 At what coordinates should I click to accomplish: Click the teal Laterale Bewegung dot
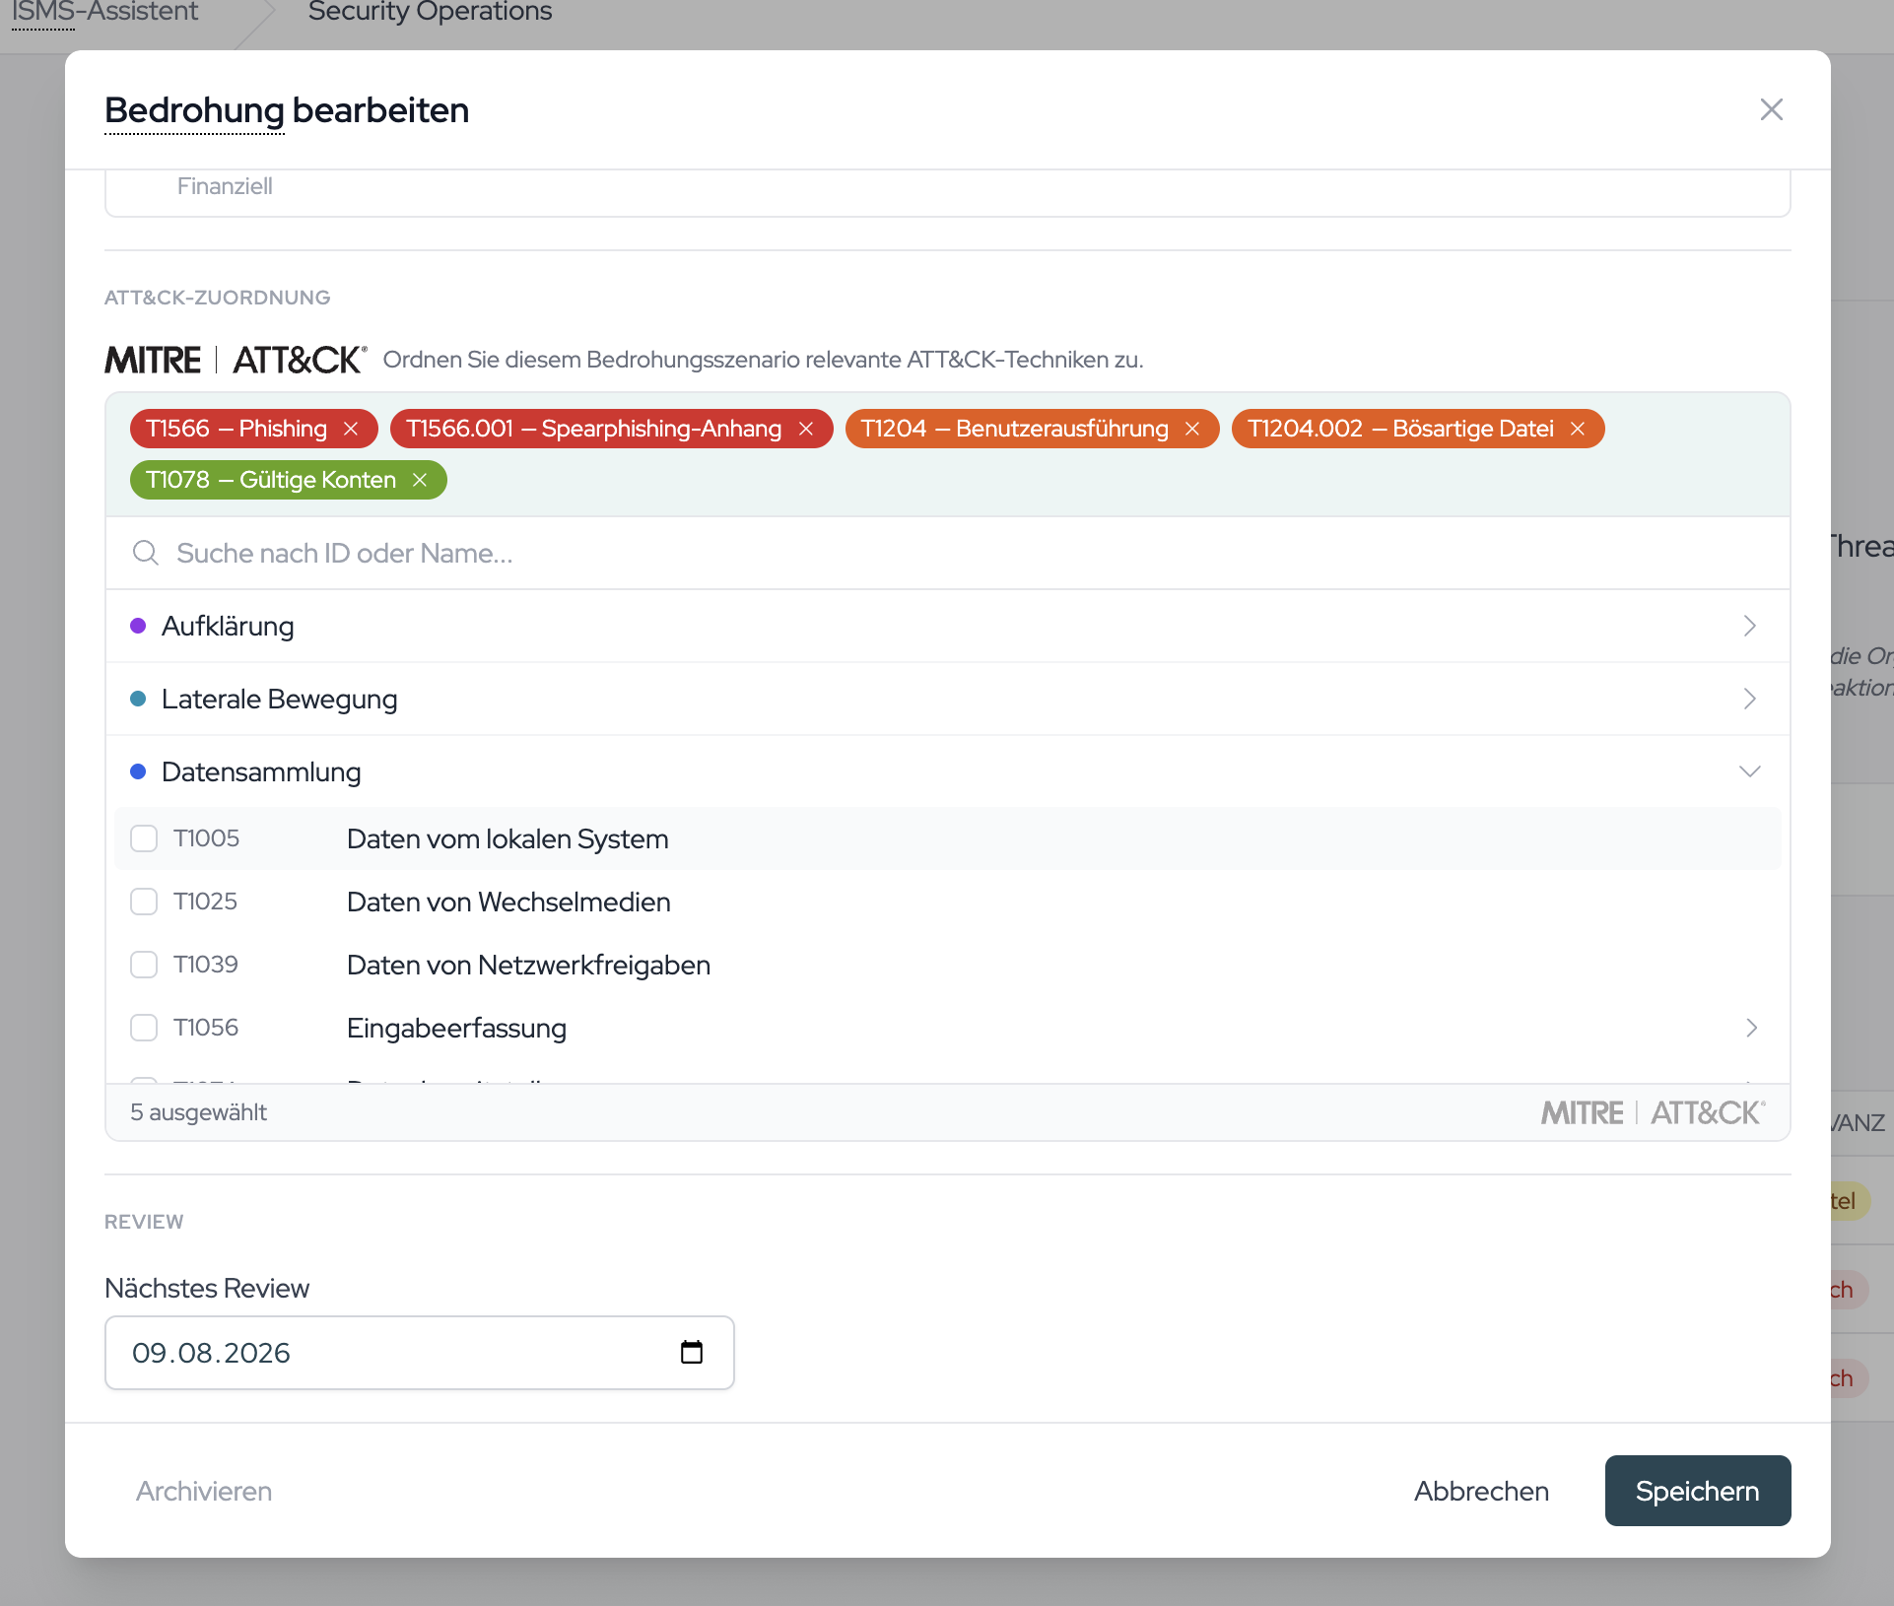click(138, 699)
